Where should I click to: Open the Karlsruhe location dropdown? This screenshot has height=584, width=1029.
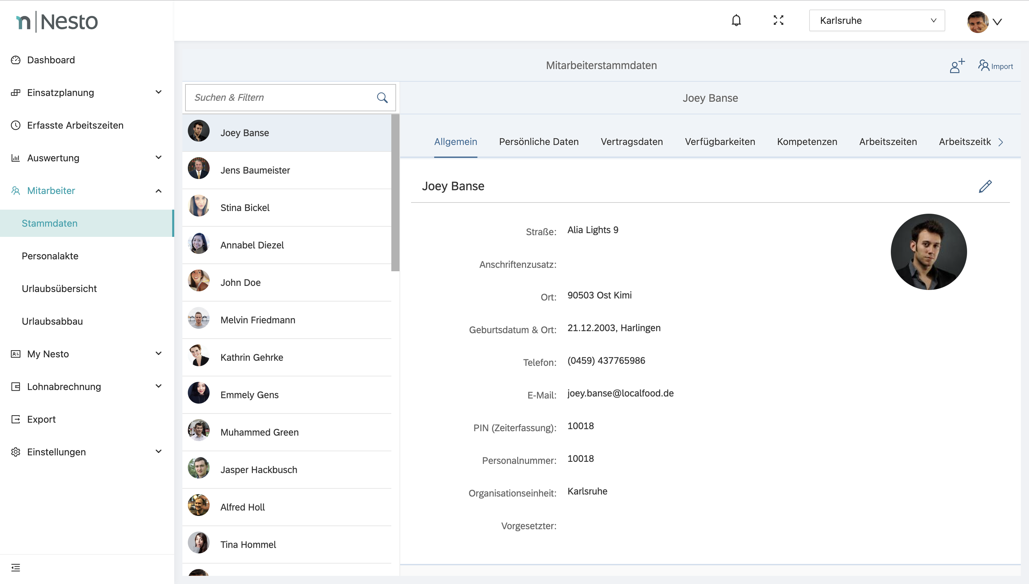click(877, 20)
